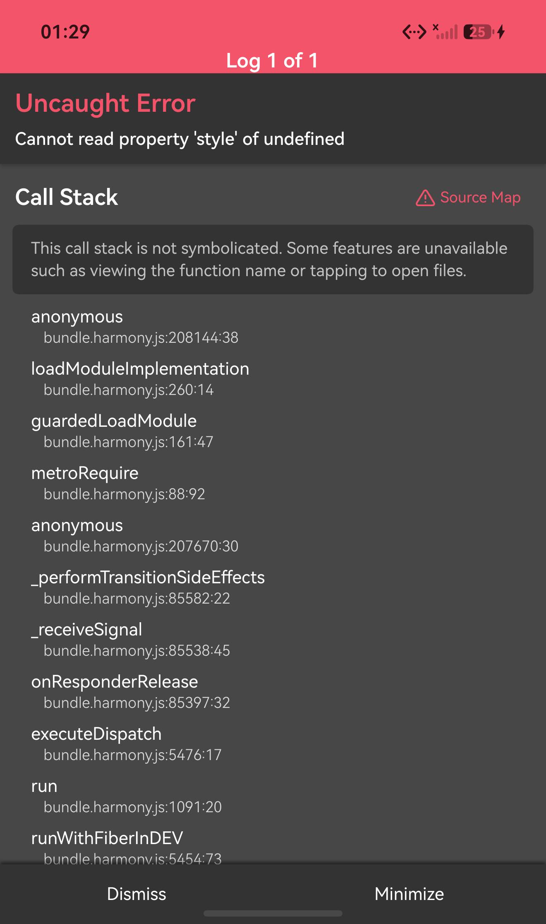Tap the 01:29 clock in status bar
This screenshot has height=924, width=546.
65,32
